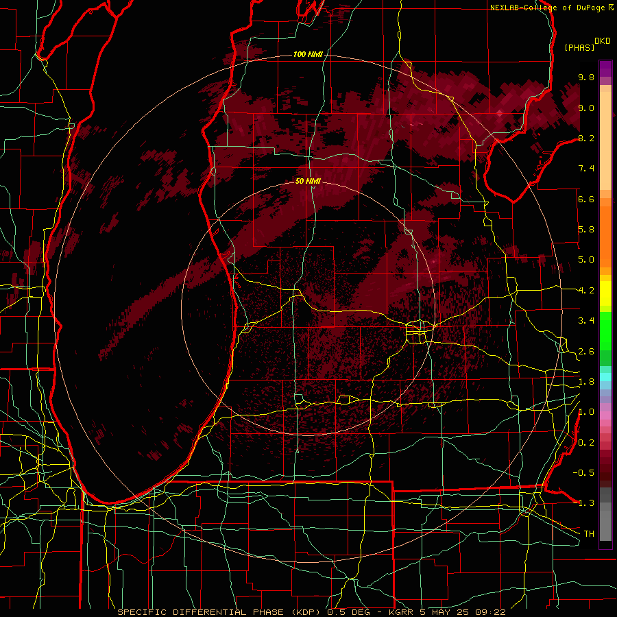This screenshot has height=617, width=617.
Task: Click the yellow band in the color scale
Action: click(605, 293)
